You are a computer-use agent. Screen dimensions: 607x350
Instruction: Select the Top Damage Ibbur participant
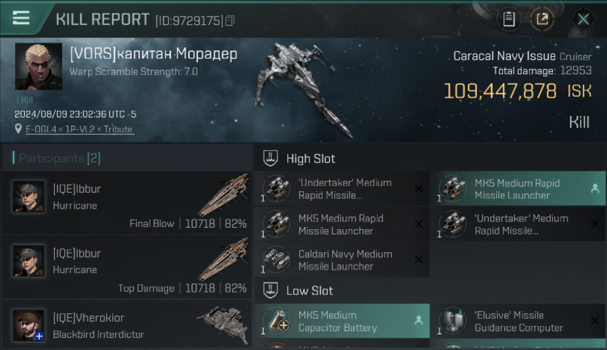(x=126, y=267)
